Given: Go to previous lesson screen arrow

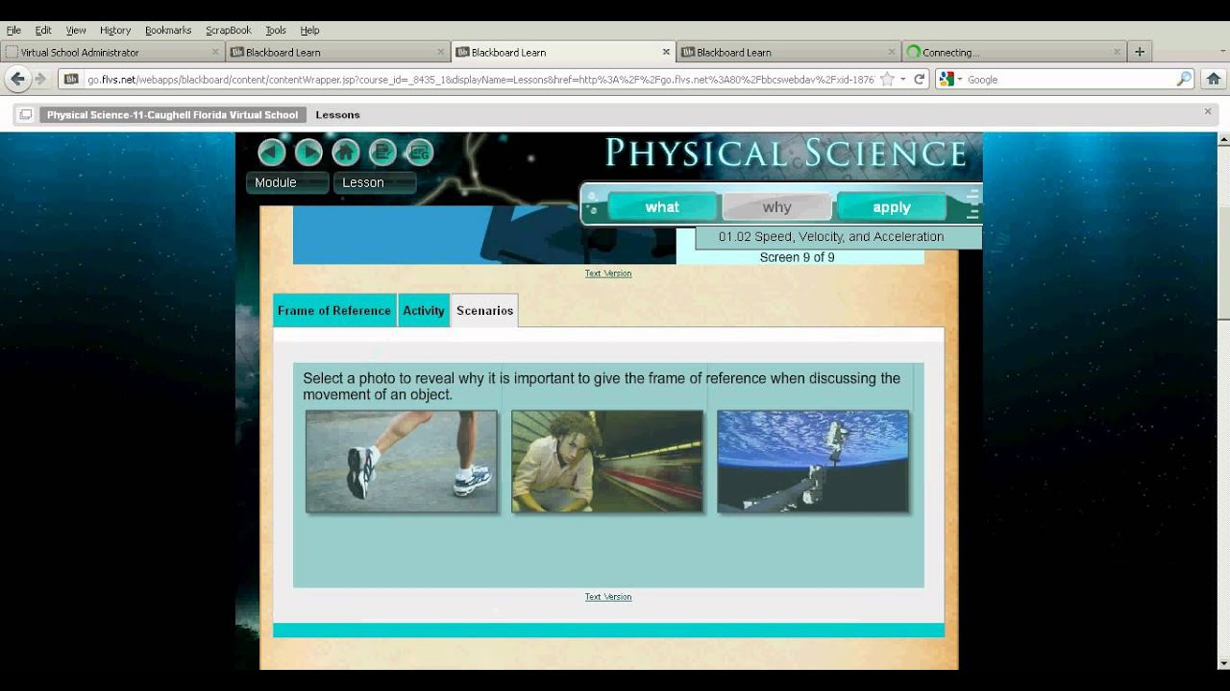Looking at the screenshot, I should pos(272,153).
